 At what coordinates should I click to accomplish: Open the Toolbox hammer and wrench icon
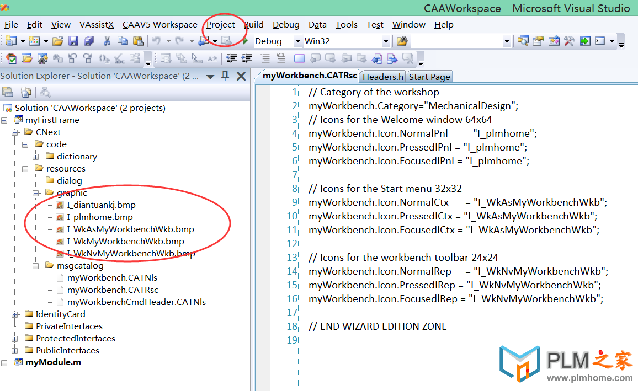click(569, 41)
